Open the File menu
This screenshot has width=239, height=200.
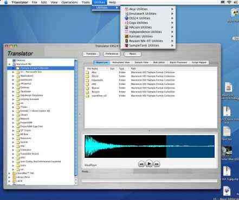[x=34, y=2]
